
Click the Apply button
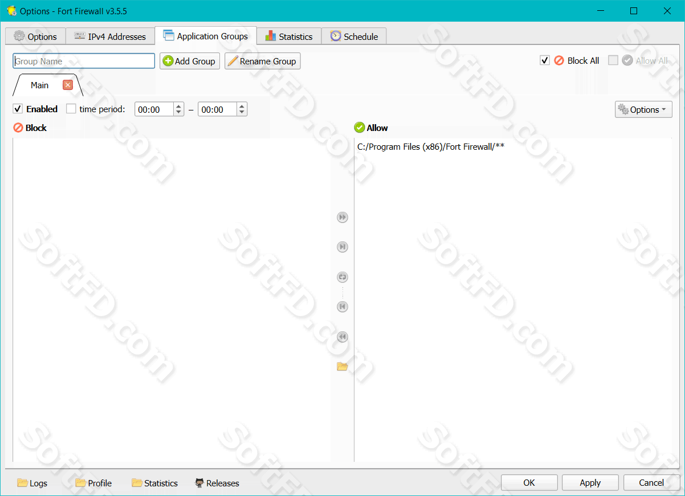point(590,482)
